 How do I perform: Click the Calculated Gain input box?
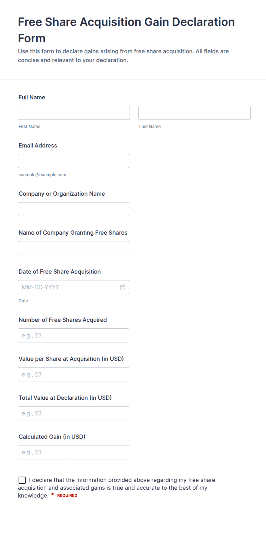coord(74,452)
